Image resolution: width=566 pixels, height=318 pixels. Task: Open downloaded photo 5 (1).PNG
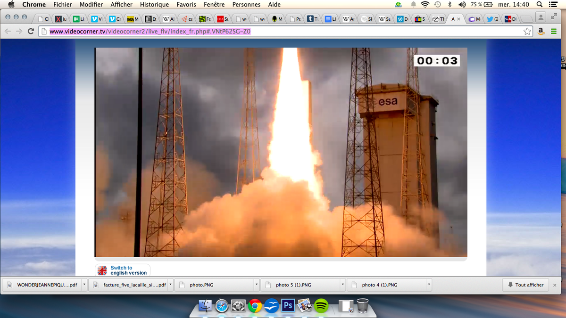pos(301,285)
